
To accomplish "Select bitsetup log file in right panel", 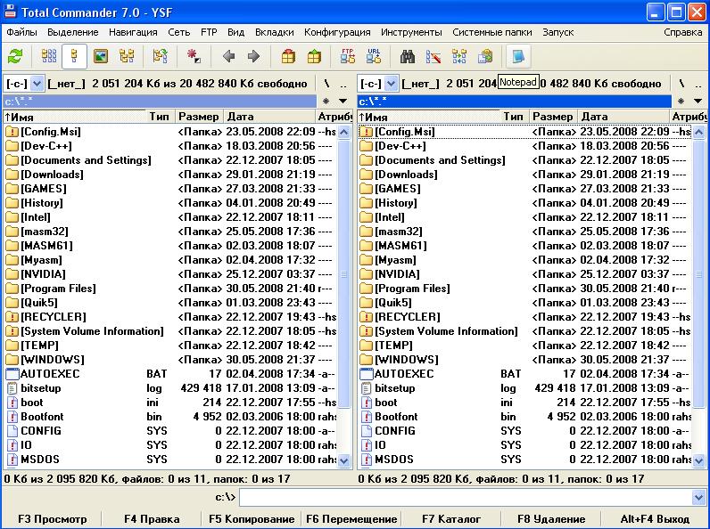I will click(524, 388).
